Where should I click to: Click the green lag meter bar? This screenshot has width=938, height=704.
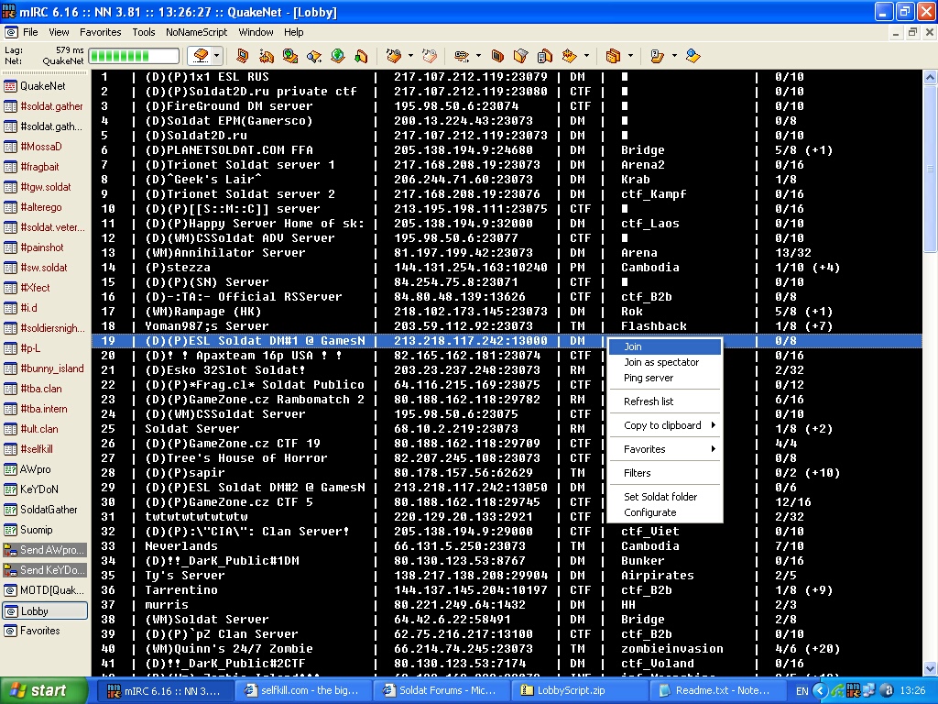[134, 56]
